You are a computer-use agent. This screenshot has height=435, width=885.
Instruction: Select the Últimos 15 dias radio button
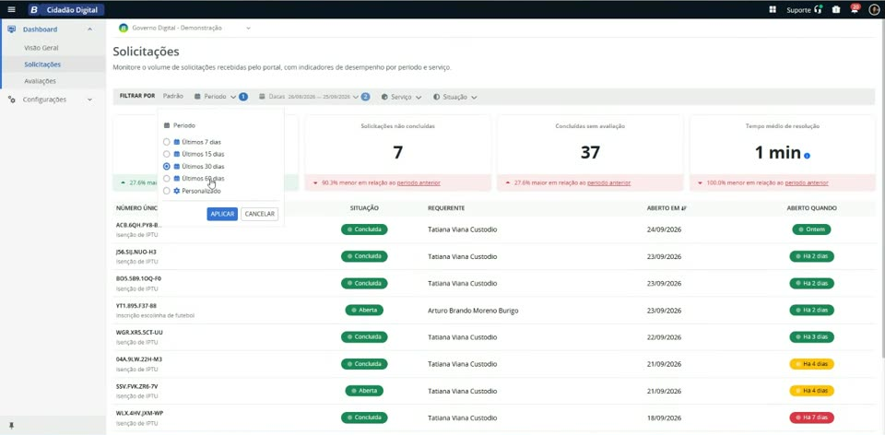tap(167, 154)
